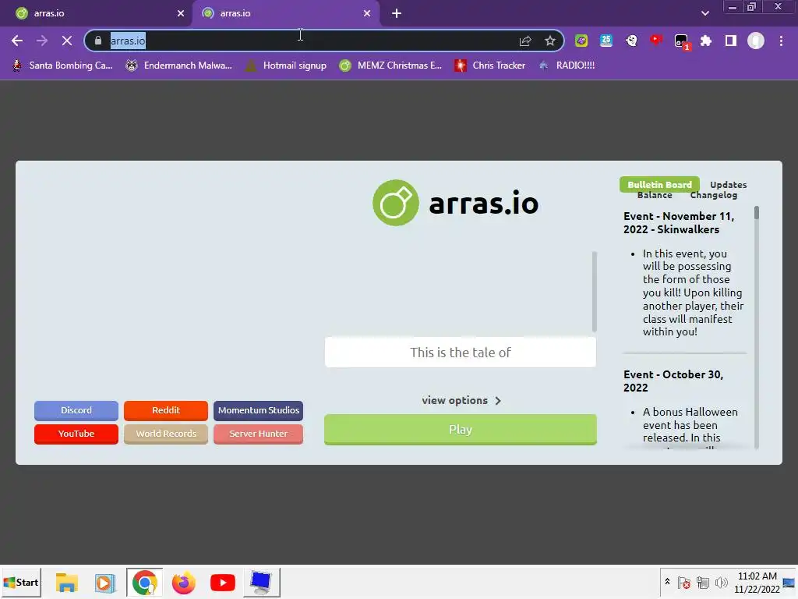
Task: Select the second arras.io tab
Action: [286, 13]
